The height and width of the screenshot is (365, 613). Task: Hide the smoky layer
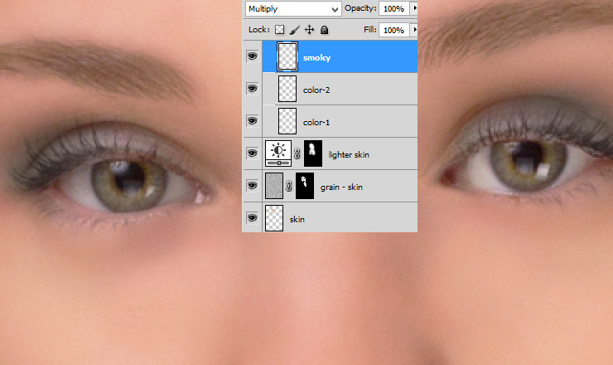click(252, 56)
